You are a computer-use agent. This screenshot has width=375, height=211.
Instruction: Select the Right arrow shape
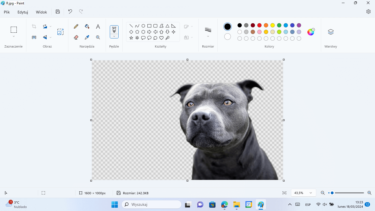tap(149, 32)
